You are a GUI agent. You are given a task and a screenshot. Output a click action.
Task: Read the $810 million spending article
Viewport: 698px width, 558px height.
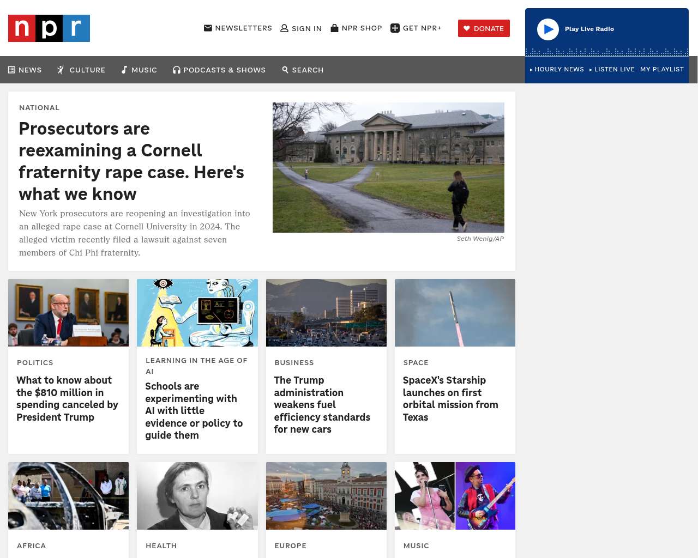67,398
